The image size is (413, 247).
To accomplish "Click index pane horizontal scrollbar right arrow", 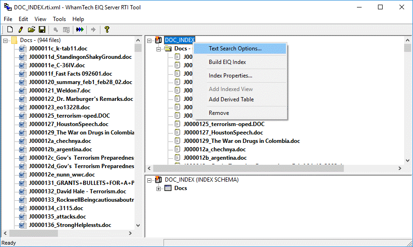I will point(400,168).
